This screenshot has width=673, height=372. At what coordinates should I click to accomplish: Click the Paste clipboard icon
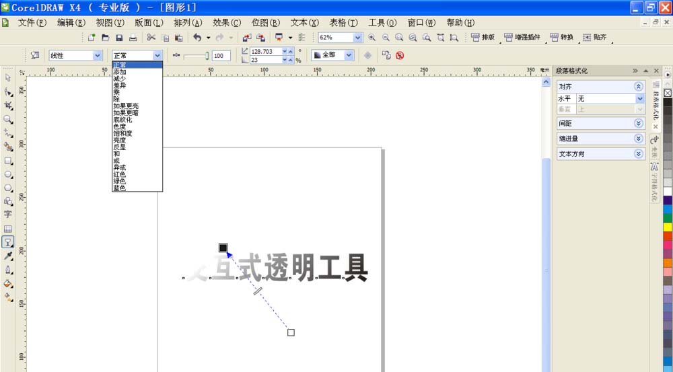[x=179, y=38]
